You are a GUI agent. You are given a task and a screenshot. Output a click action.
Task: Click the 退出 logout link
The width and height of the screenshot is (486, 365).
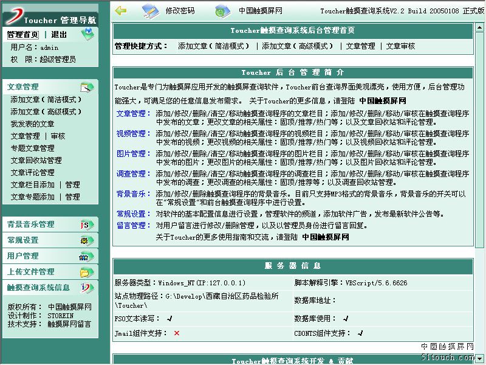(59, 35)
